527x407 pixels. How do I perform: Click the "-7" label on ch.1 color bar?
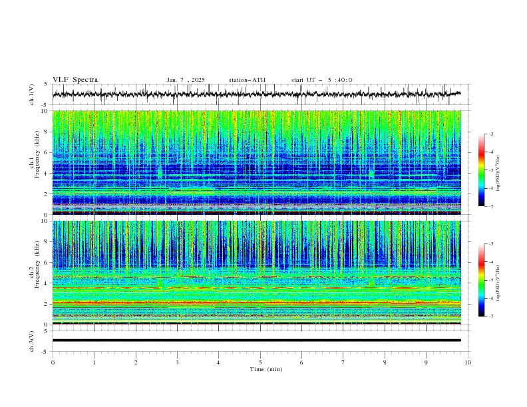click(490, 206)
